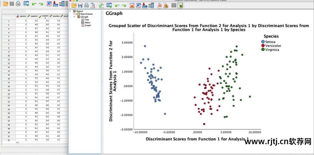Select GGraph in the outline tree
Viewport: 314px width, 155px height.
tap(84, 17)
